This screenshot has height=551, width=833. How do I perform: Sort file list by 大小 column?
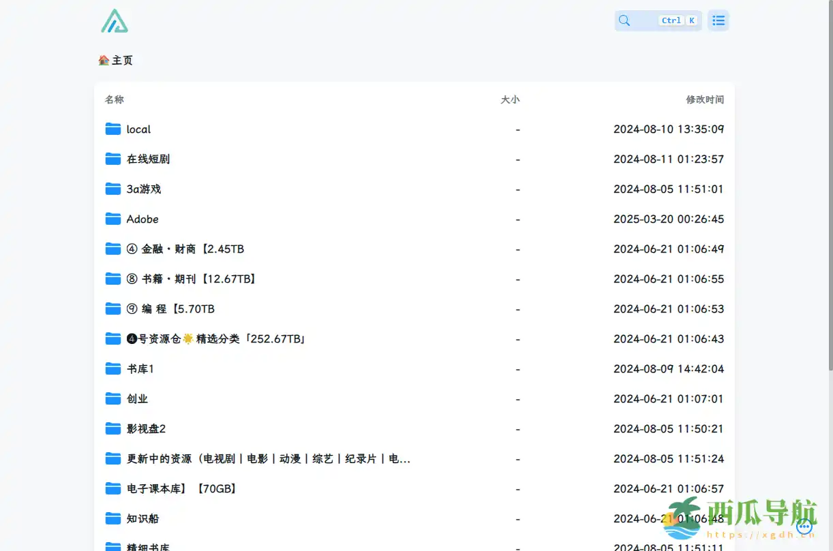(x=510, y=99)
